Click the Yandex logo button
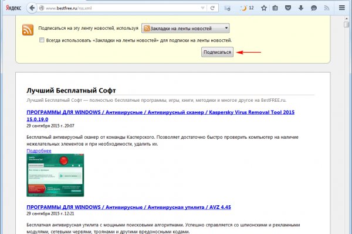The image size is (352, 234). coord(13,8)
